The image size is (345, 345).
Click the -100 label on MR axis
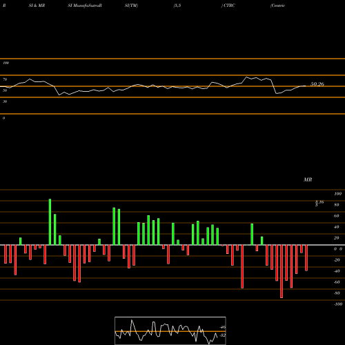(338, 304)
